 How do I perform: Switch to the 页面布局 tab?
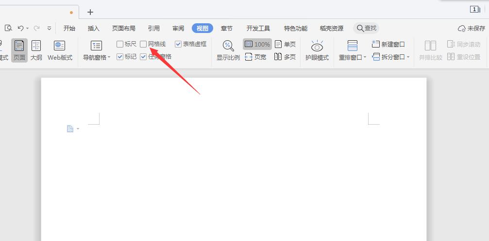(x=123, y=28)
